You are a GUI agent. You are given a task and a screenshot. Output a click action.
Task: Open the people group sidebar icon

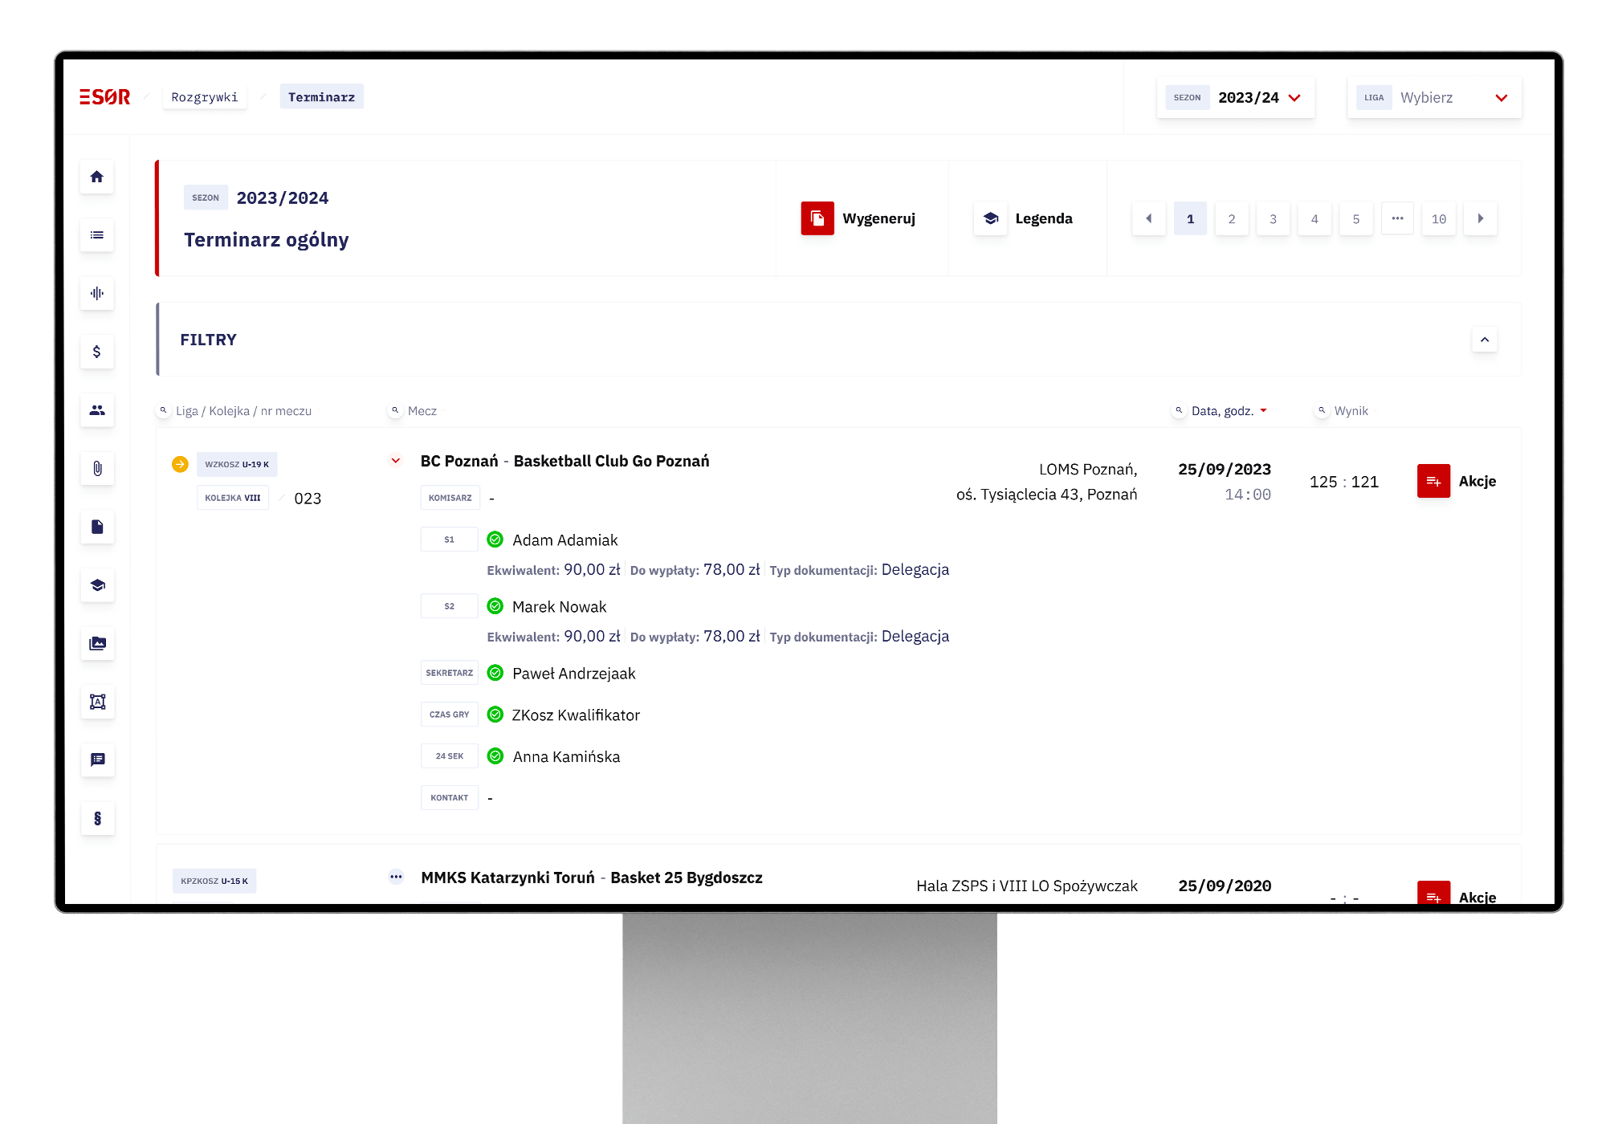click(x=97, y=410)
